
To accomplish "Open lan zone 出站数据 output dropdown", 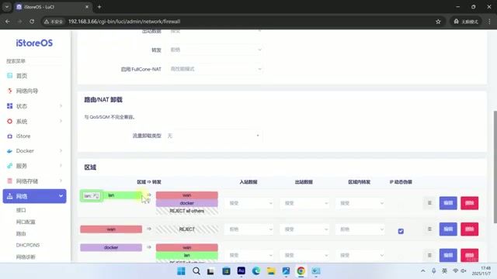I will (x=305, y=203).
